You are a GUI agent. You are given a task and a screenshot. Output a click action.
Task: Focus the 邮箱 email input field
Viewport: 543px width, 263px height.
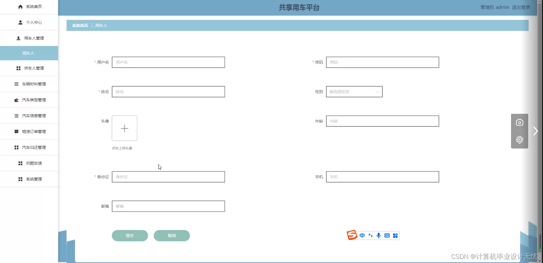coord(168,206)
